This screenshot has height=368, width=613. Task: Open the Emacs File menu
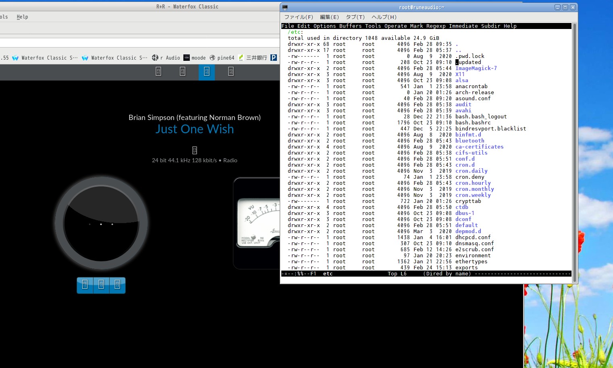pos(287,26)
